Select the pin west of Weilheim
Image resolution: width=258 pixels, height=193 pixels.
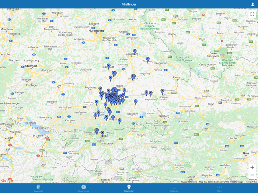click(x=95, y=116)
